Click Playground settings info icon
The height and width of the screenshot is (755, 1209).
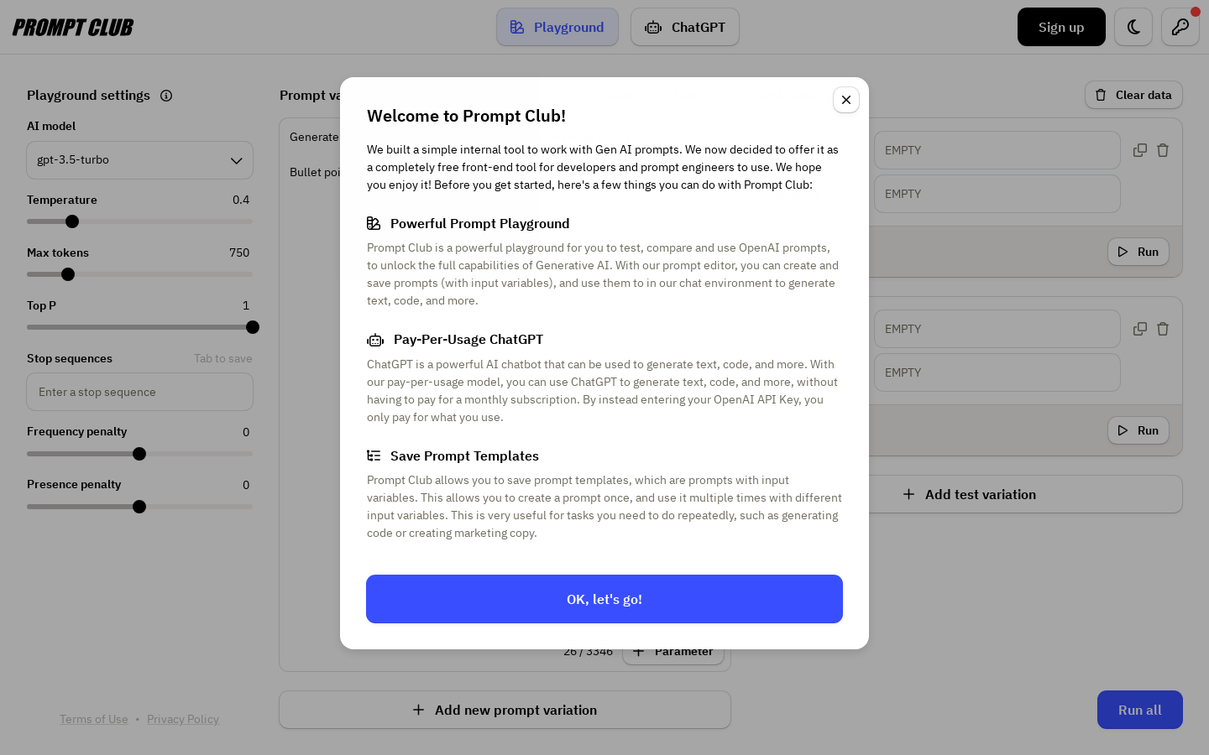tap(166, 96)
